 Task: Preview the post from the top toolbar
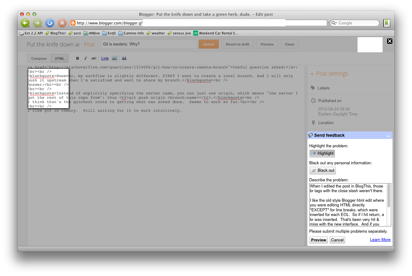[x=267, y=44]
